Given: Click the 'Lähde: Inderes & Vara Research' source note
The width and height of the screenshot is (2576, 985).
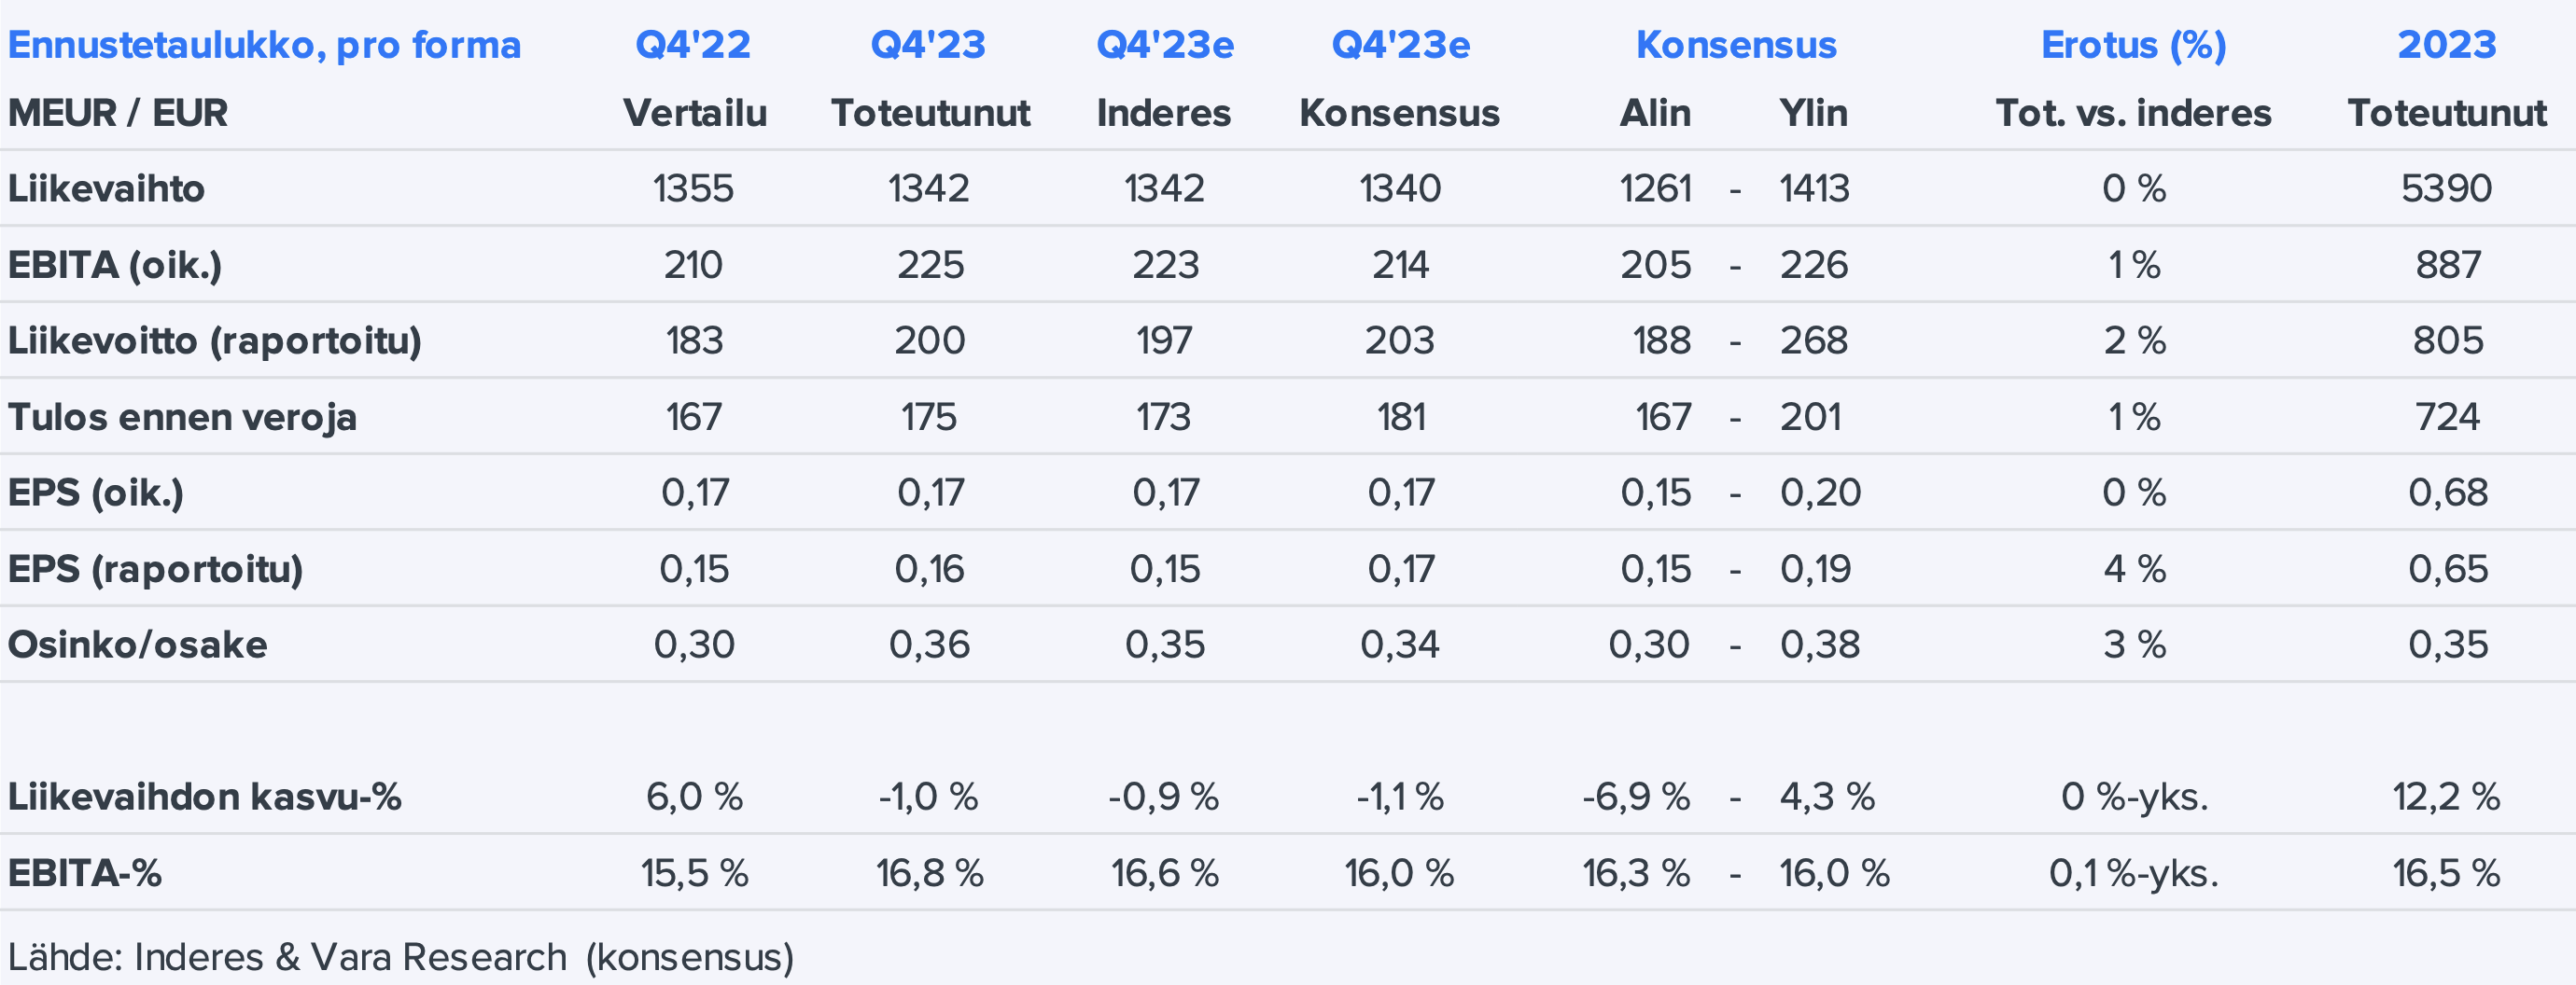Looking at the screenshot, I should [400, 957].
